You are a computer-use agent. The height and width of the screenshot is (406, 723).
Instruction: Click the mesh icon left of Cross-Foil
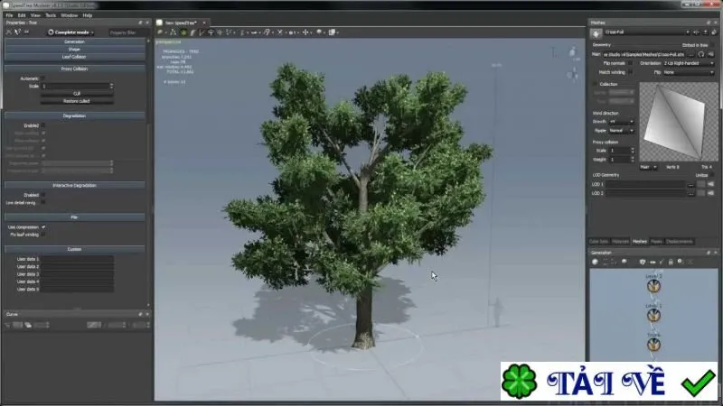[596, 33]
